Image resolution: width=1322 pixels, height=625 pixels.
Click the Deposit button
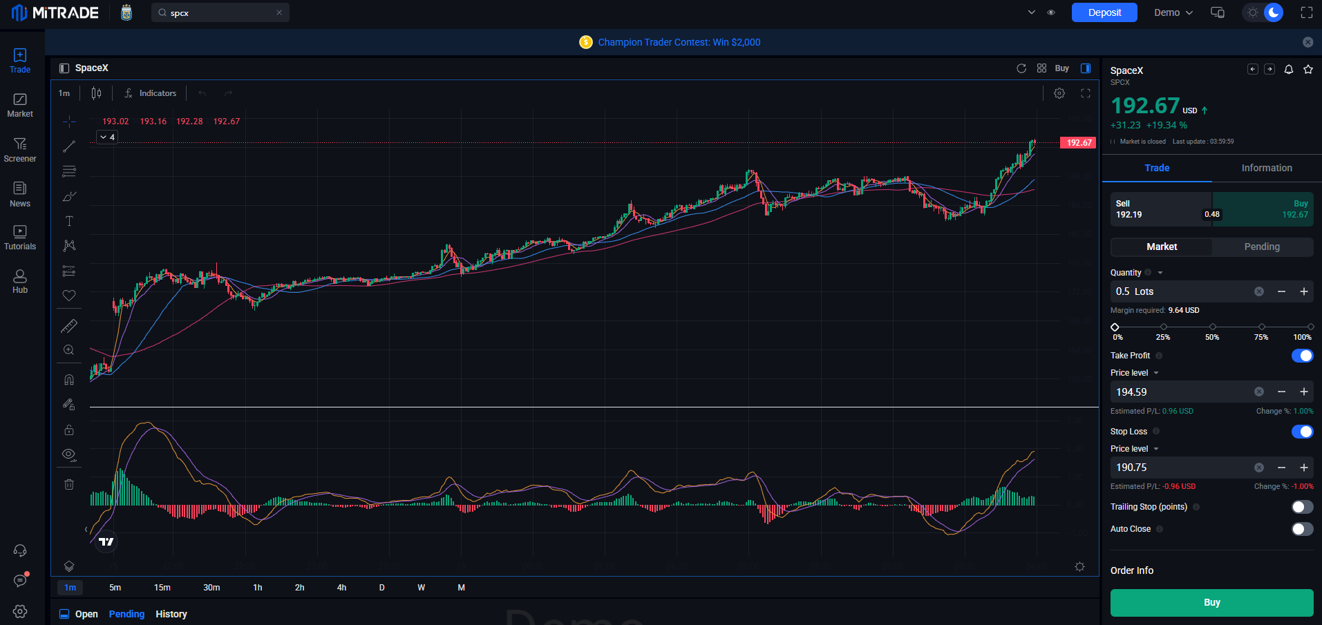[x=1104, y=12]
